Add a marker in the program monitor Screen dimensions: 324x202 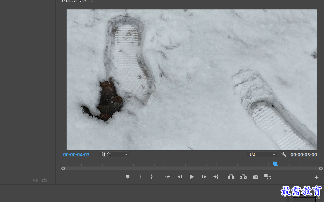(128, 177)
